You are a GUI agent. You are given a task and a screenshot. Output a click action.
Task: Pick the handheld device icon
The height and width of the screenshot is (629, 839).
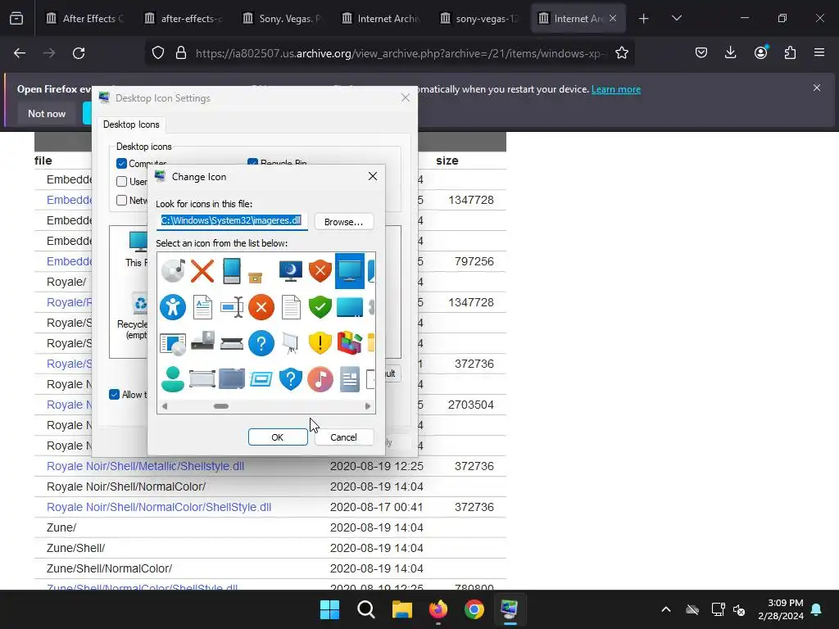232,270
